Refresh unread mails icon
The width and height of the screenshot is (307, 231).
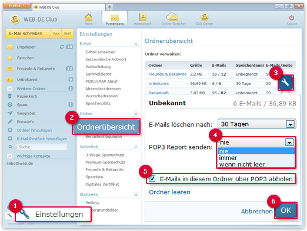(62, 47)
